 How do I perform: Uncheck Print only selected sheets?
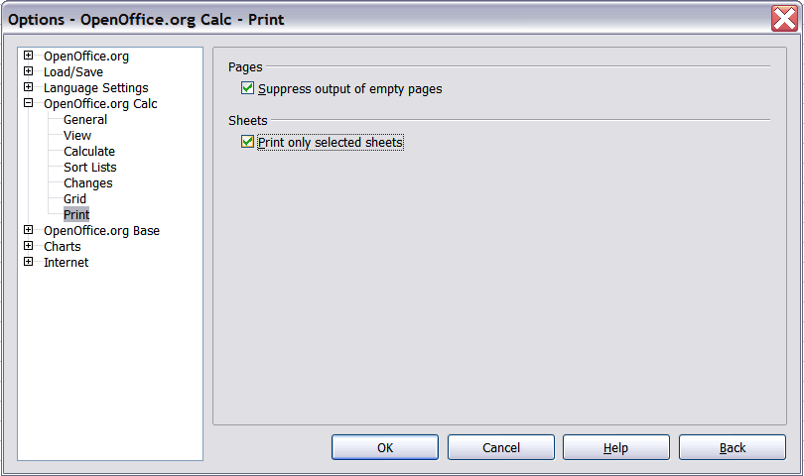click(248, 143)
